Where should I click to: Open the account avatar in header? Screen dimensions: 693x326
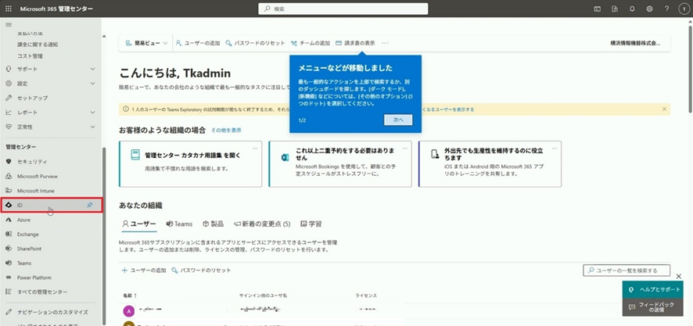(684, 9)
